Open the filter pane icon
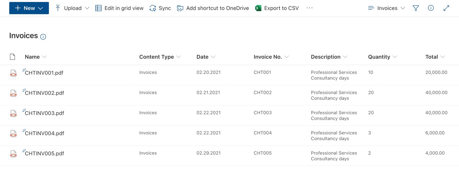The image size is (459, 171). 416,8
